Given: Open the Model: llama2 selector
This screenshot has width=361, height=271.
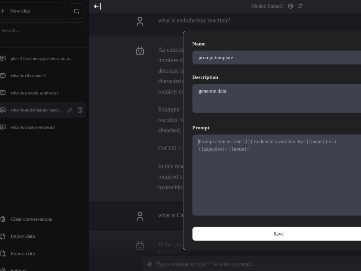Looking at the screenshot, I should tap(266, 6).
